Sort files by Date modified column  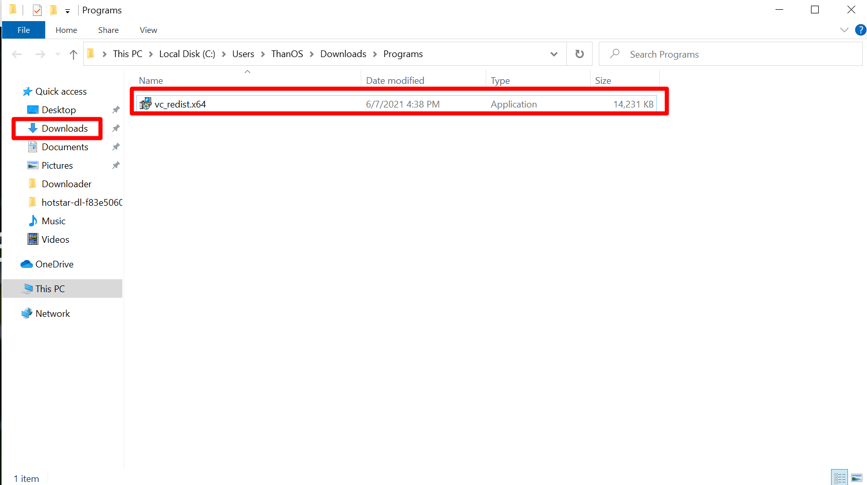click(395, 81)
